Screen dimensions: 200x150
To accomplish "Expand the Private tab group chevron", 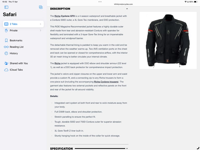I will [40, 31].
